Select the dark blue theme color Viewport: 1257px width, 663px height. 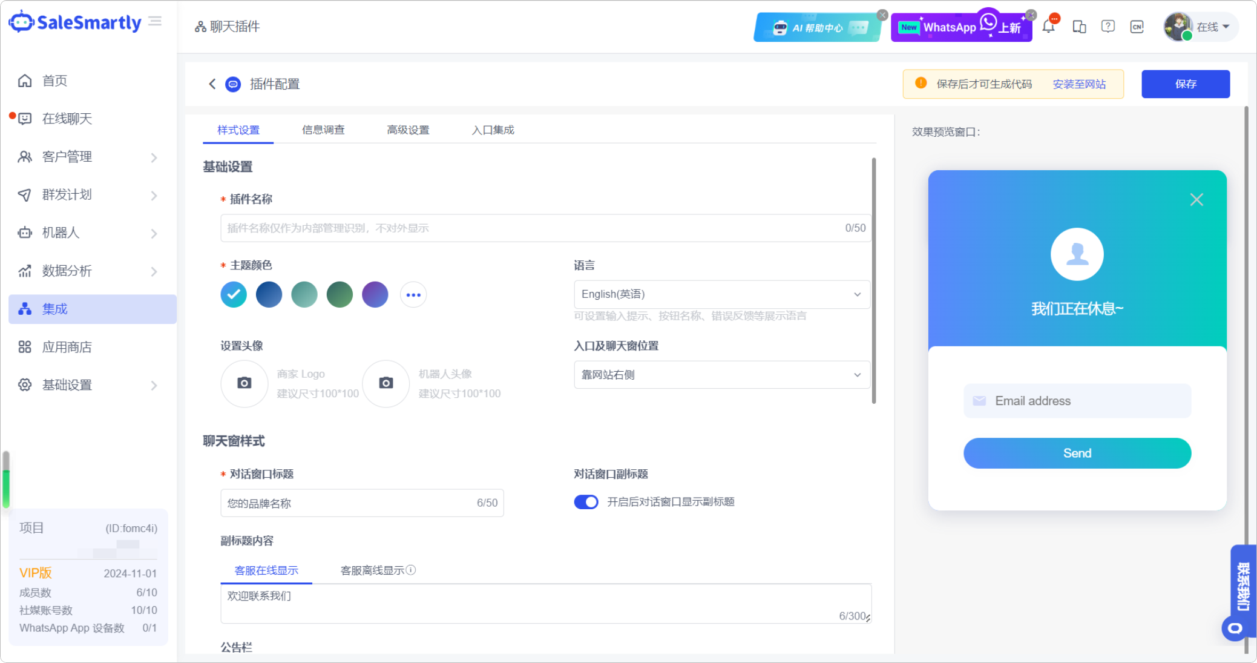coord(269,295)
